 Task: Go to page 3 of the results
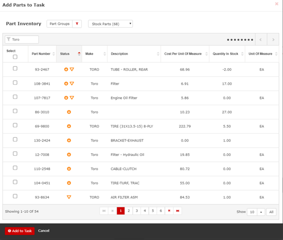point(137,211)
